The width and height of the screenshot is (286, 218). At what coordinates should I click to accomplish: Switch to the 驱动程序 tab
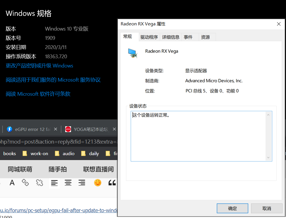point(149,37)
